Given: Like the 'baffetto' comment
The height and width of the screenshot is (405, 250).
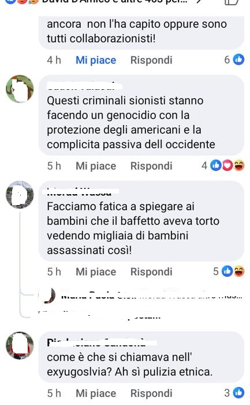Looking at the screenshot, I should (96, 272).
